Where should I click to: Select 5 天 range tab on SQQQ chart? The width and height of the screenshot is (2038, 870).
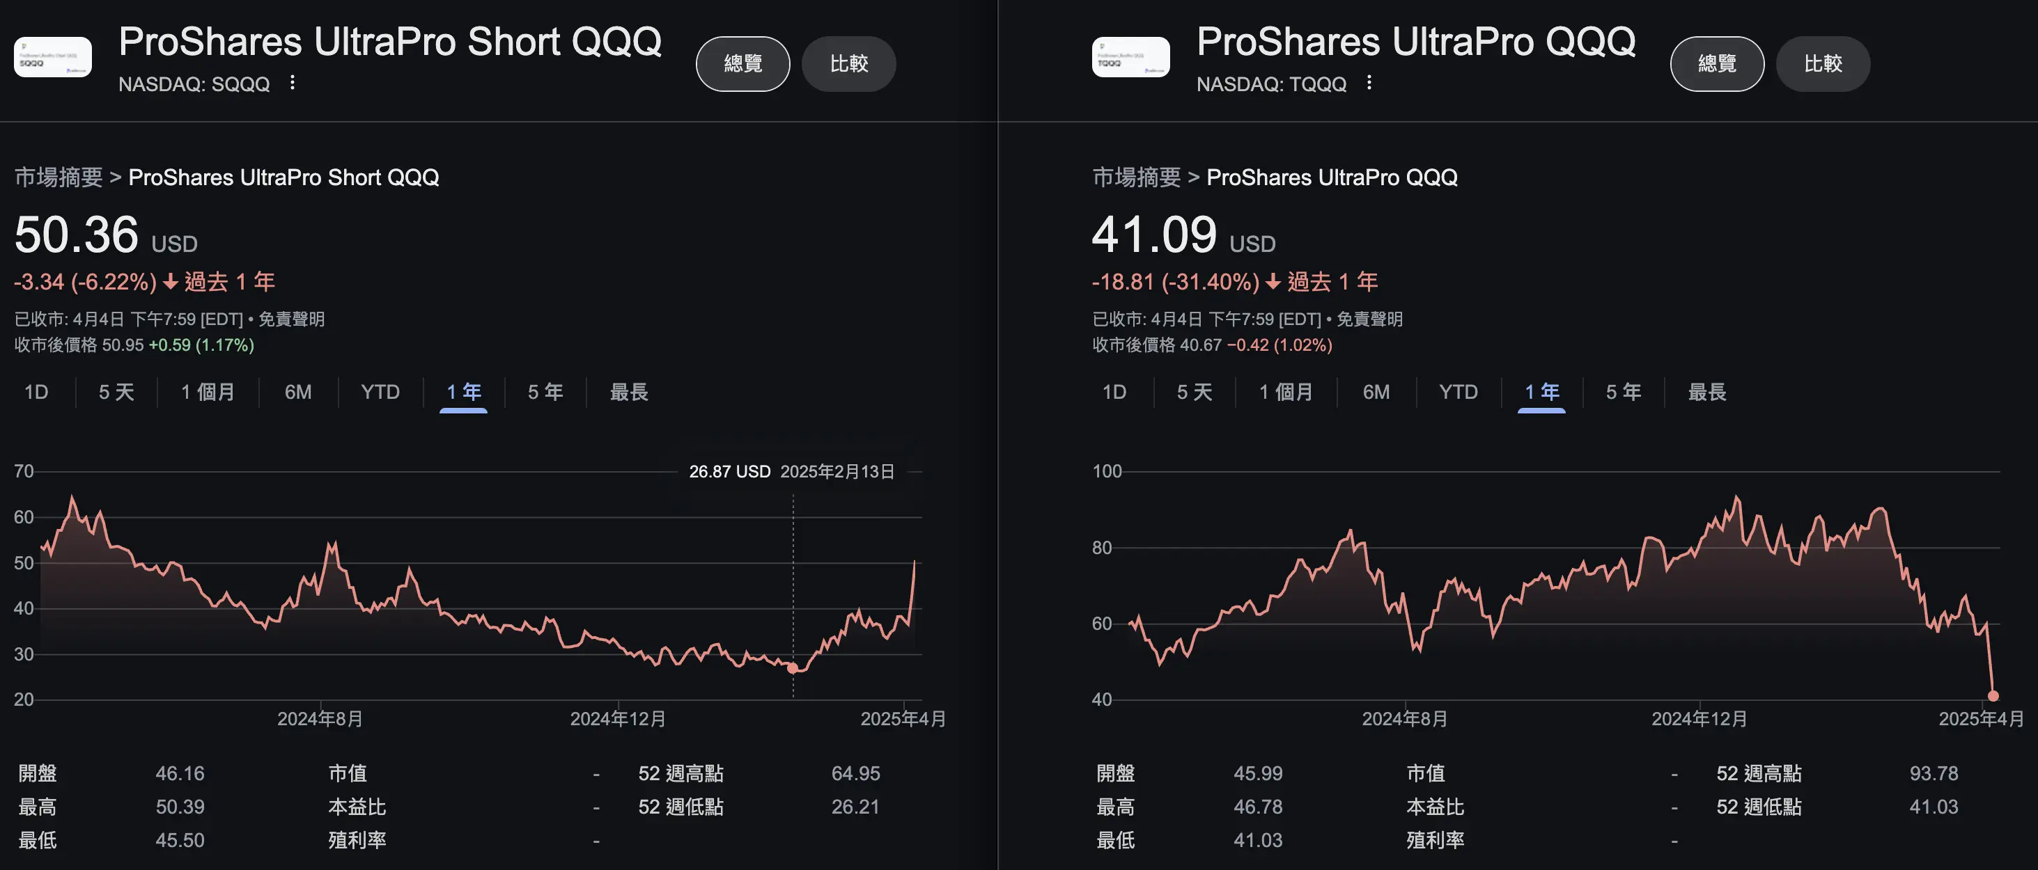point(116,393)
